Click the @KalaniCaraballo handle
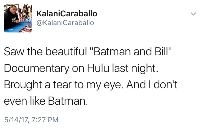Screen dimensions: 202x129 point(65,23)
